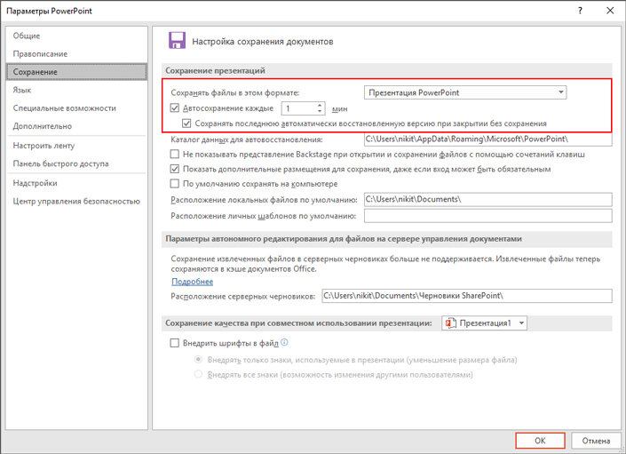Click the OK button
The image size is (626, 454).
point(540,441)
